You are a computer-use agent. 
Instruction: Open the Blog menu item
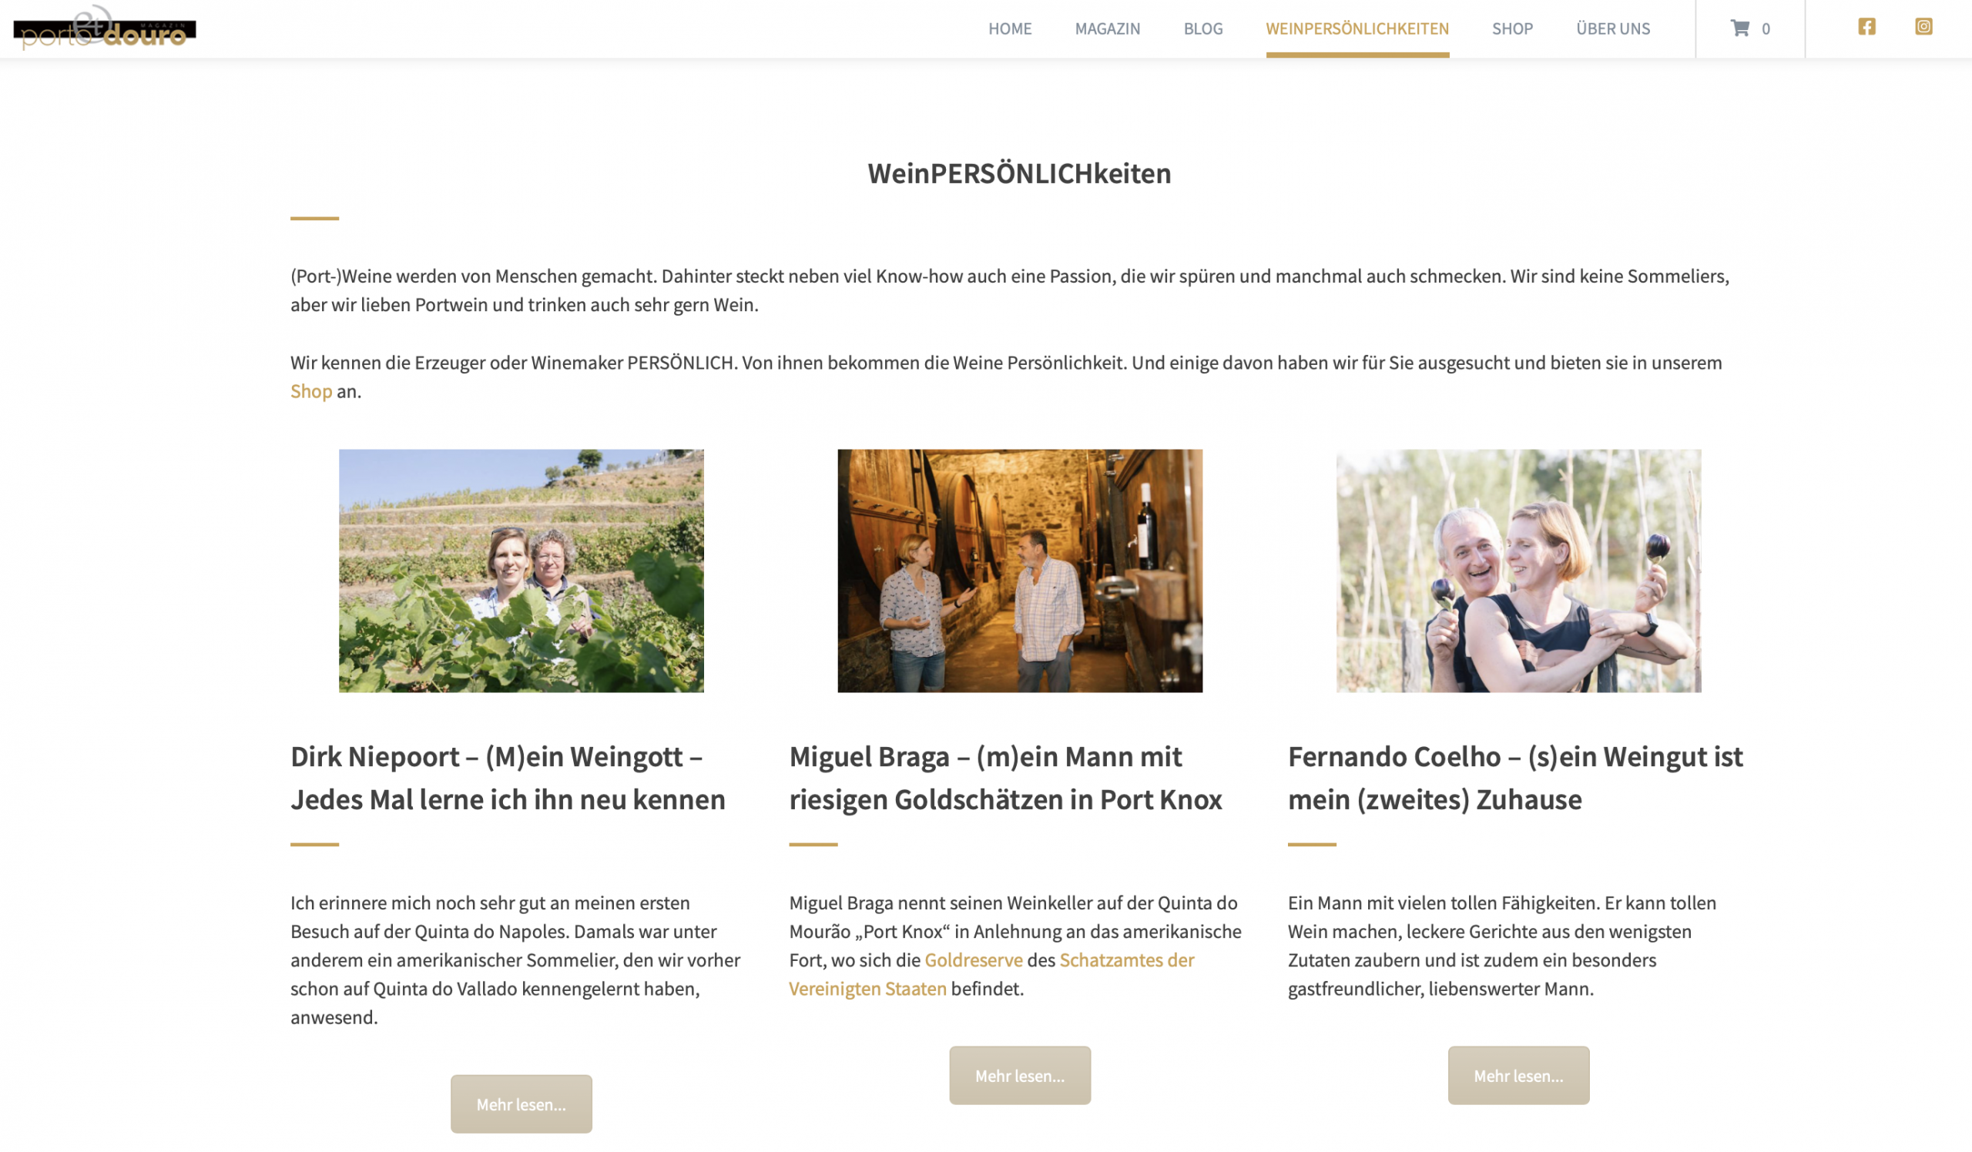click(1202, 29)
